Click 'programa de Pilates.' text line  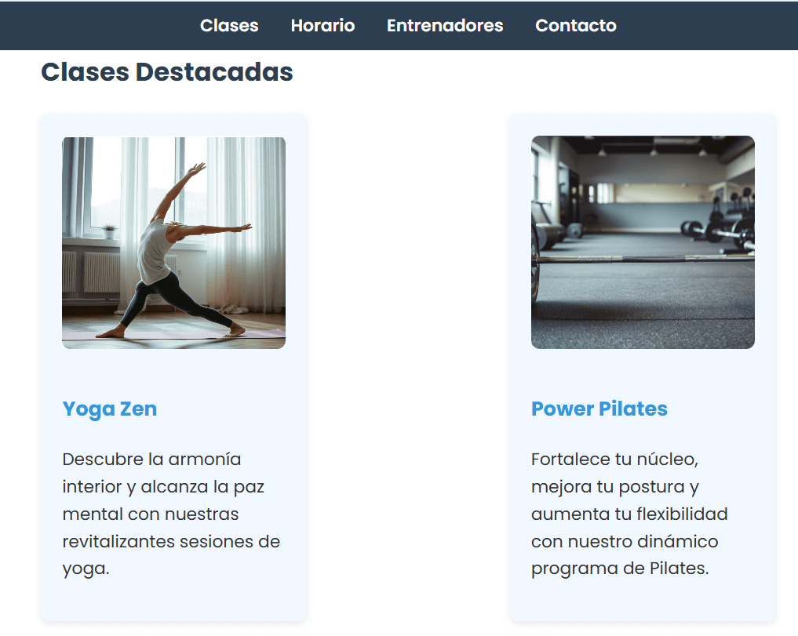pos(620,569)
